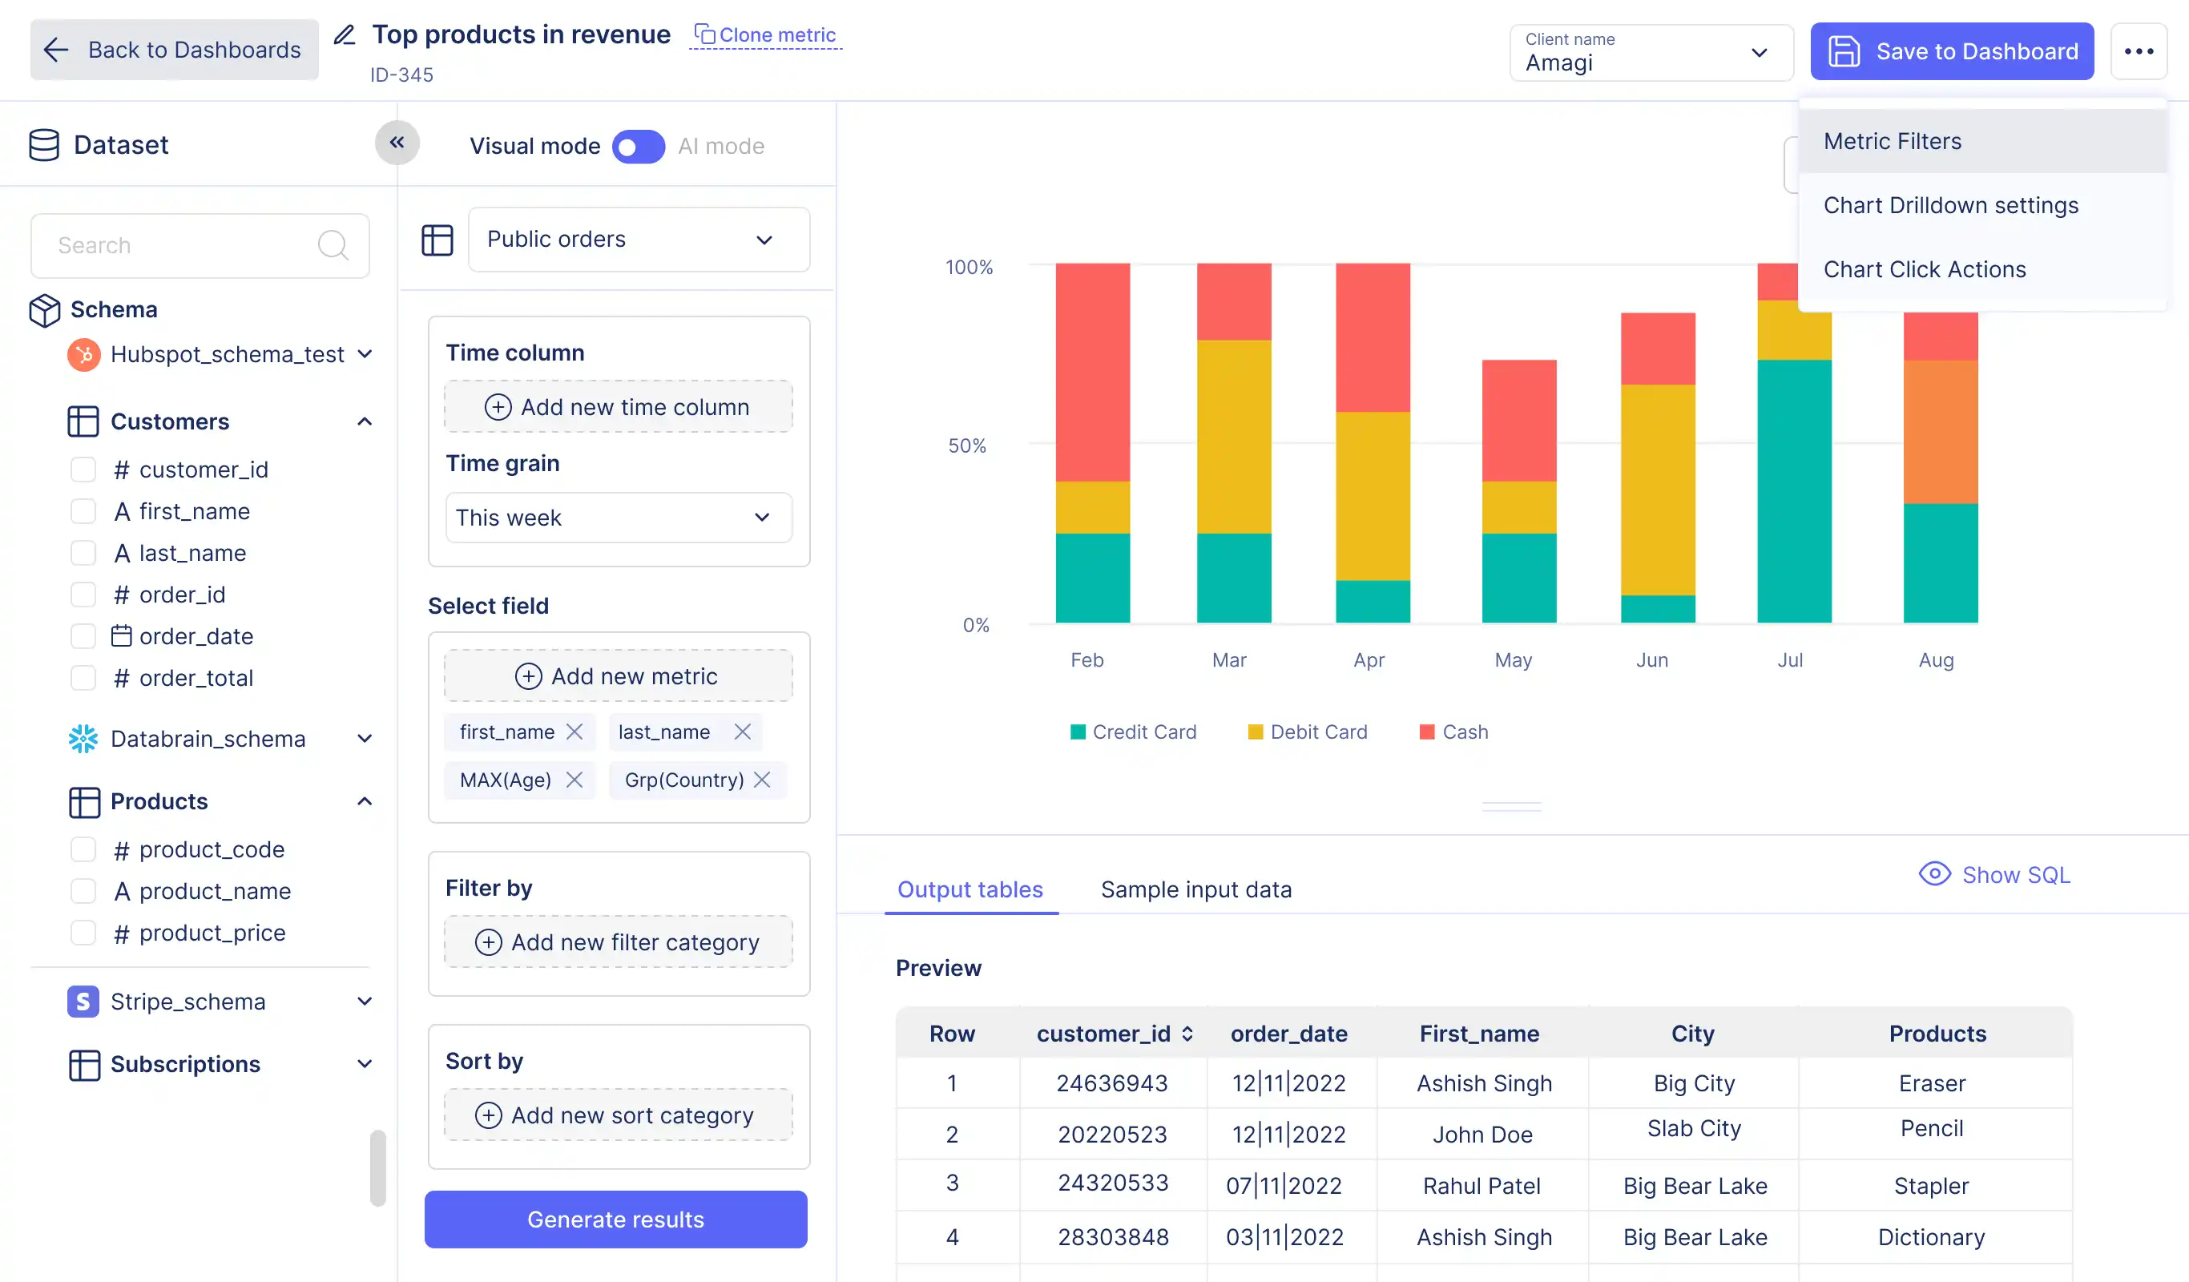Select Chart Drilldown settings menu item

click(x=1983, y=205)
